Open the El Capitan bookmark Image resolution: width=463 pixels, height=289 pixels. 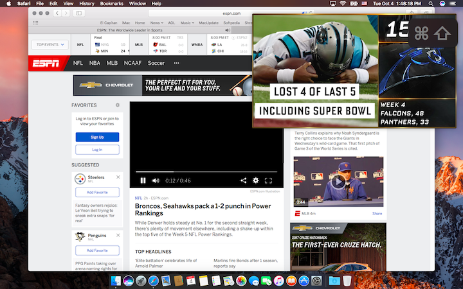click(109, 22)
